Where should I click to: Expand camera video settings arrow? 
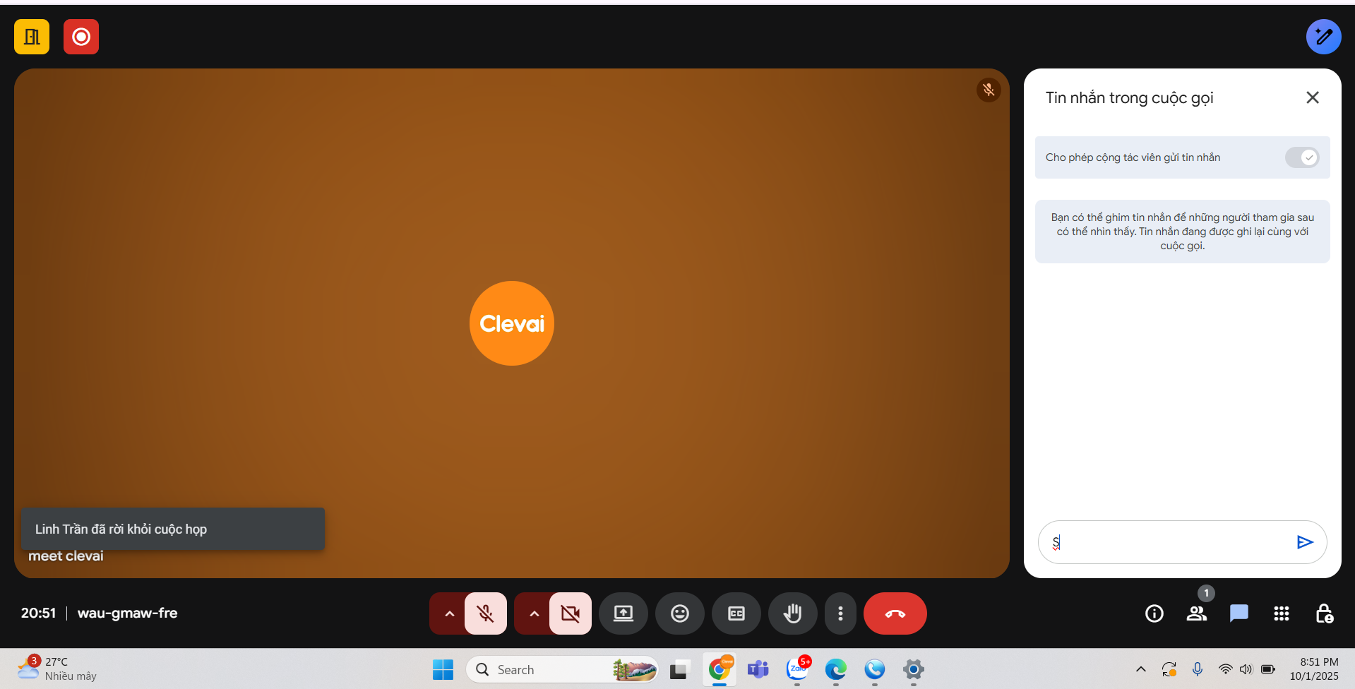(x=534, y=613)
